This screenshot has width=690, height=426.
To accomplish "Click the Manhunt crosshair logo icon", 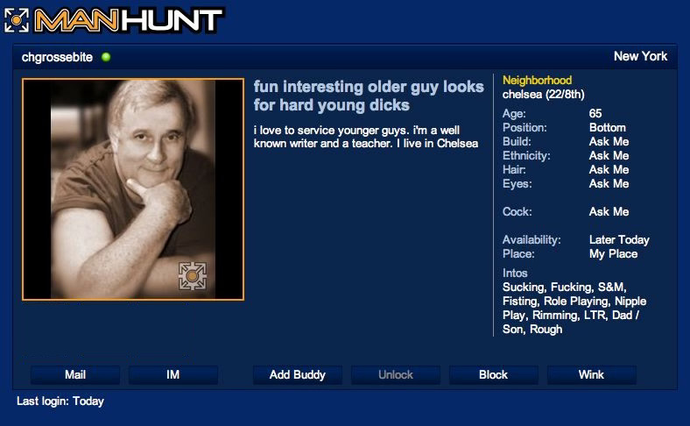I will tap(17, 20).
